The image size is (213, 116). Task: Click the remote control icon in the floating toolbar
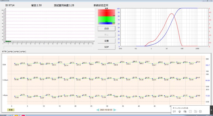(185, 111)
